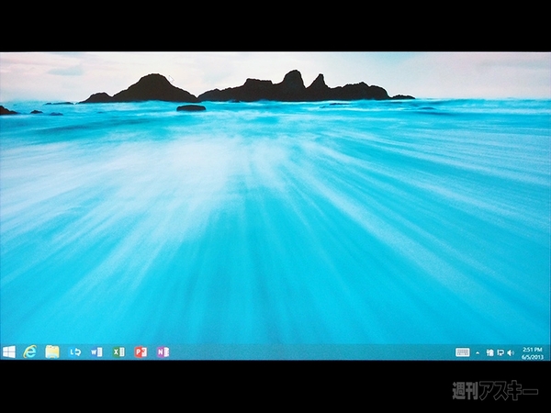
Task: Launch PowerPoint from the taskbar
Action: coord(141,352)
